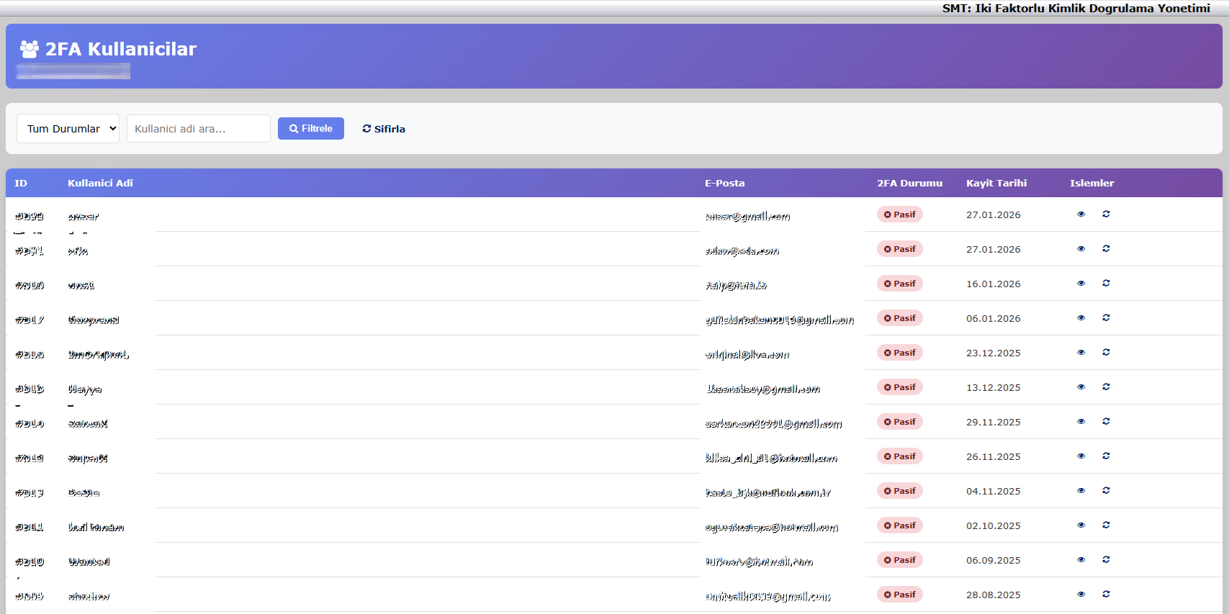The width and height of the screenshot is (1229, 614).
Task: Click the Kayit Tarihi column header
Action: 996,184
